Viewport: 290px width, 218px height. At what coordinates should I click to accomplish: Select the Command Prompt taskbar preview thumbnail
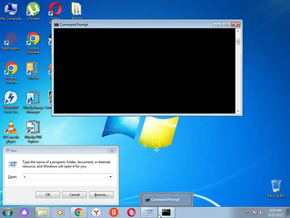(167, 200)
